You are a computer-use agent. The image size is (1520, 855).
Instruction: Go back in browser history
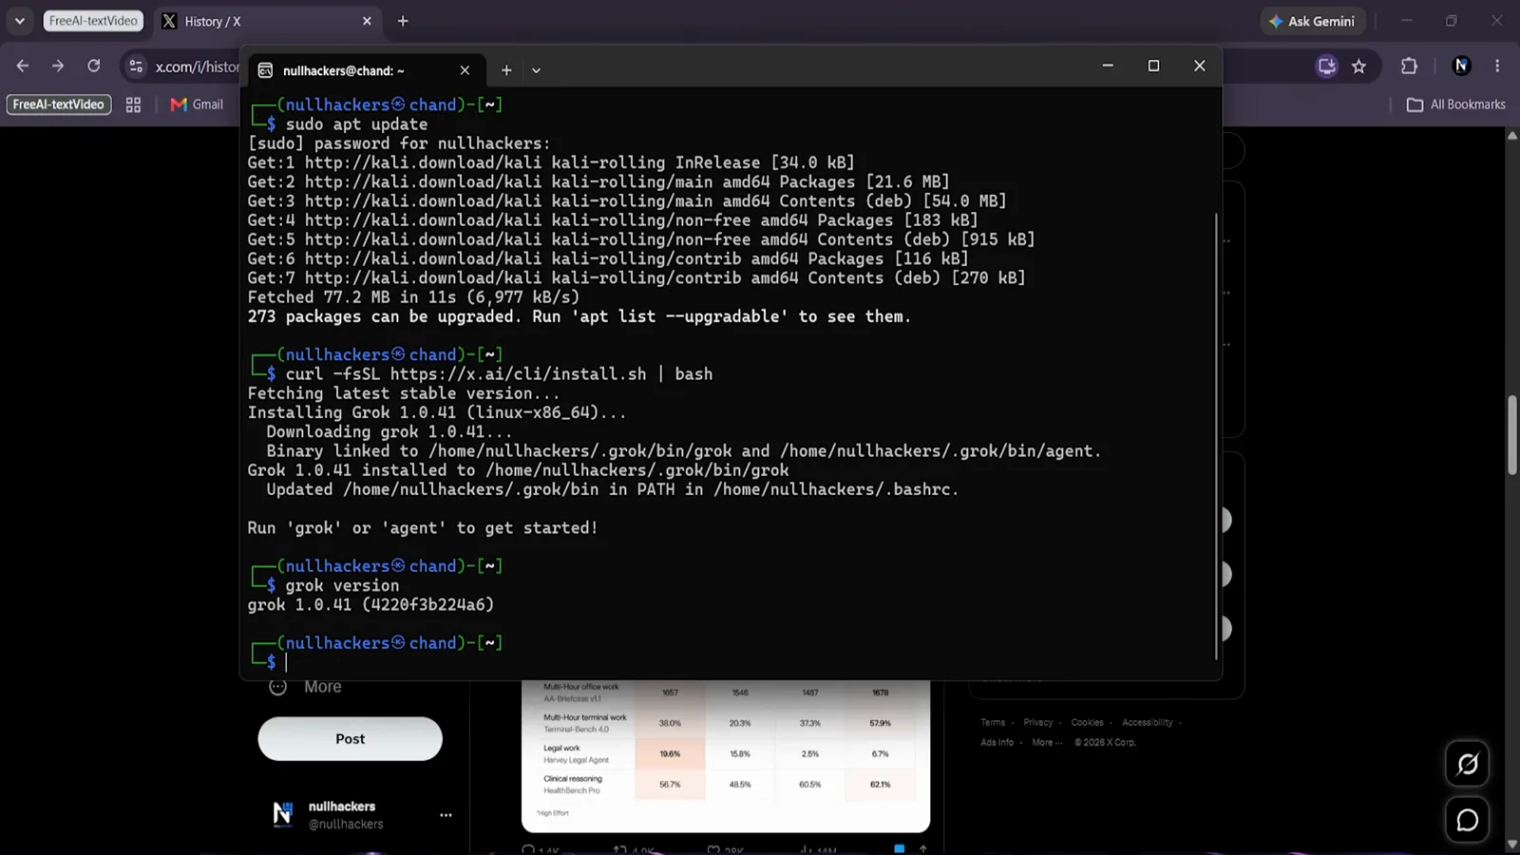[23, 66]
